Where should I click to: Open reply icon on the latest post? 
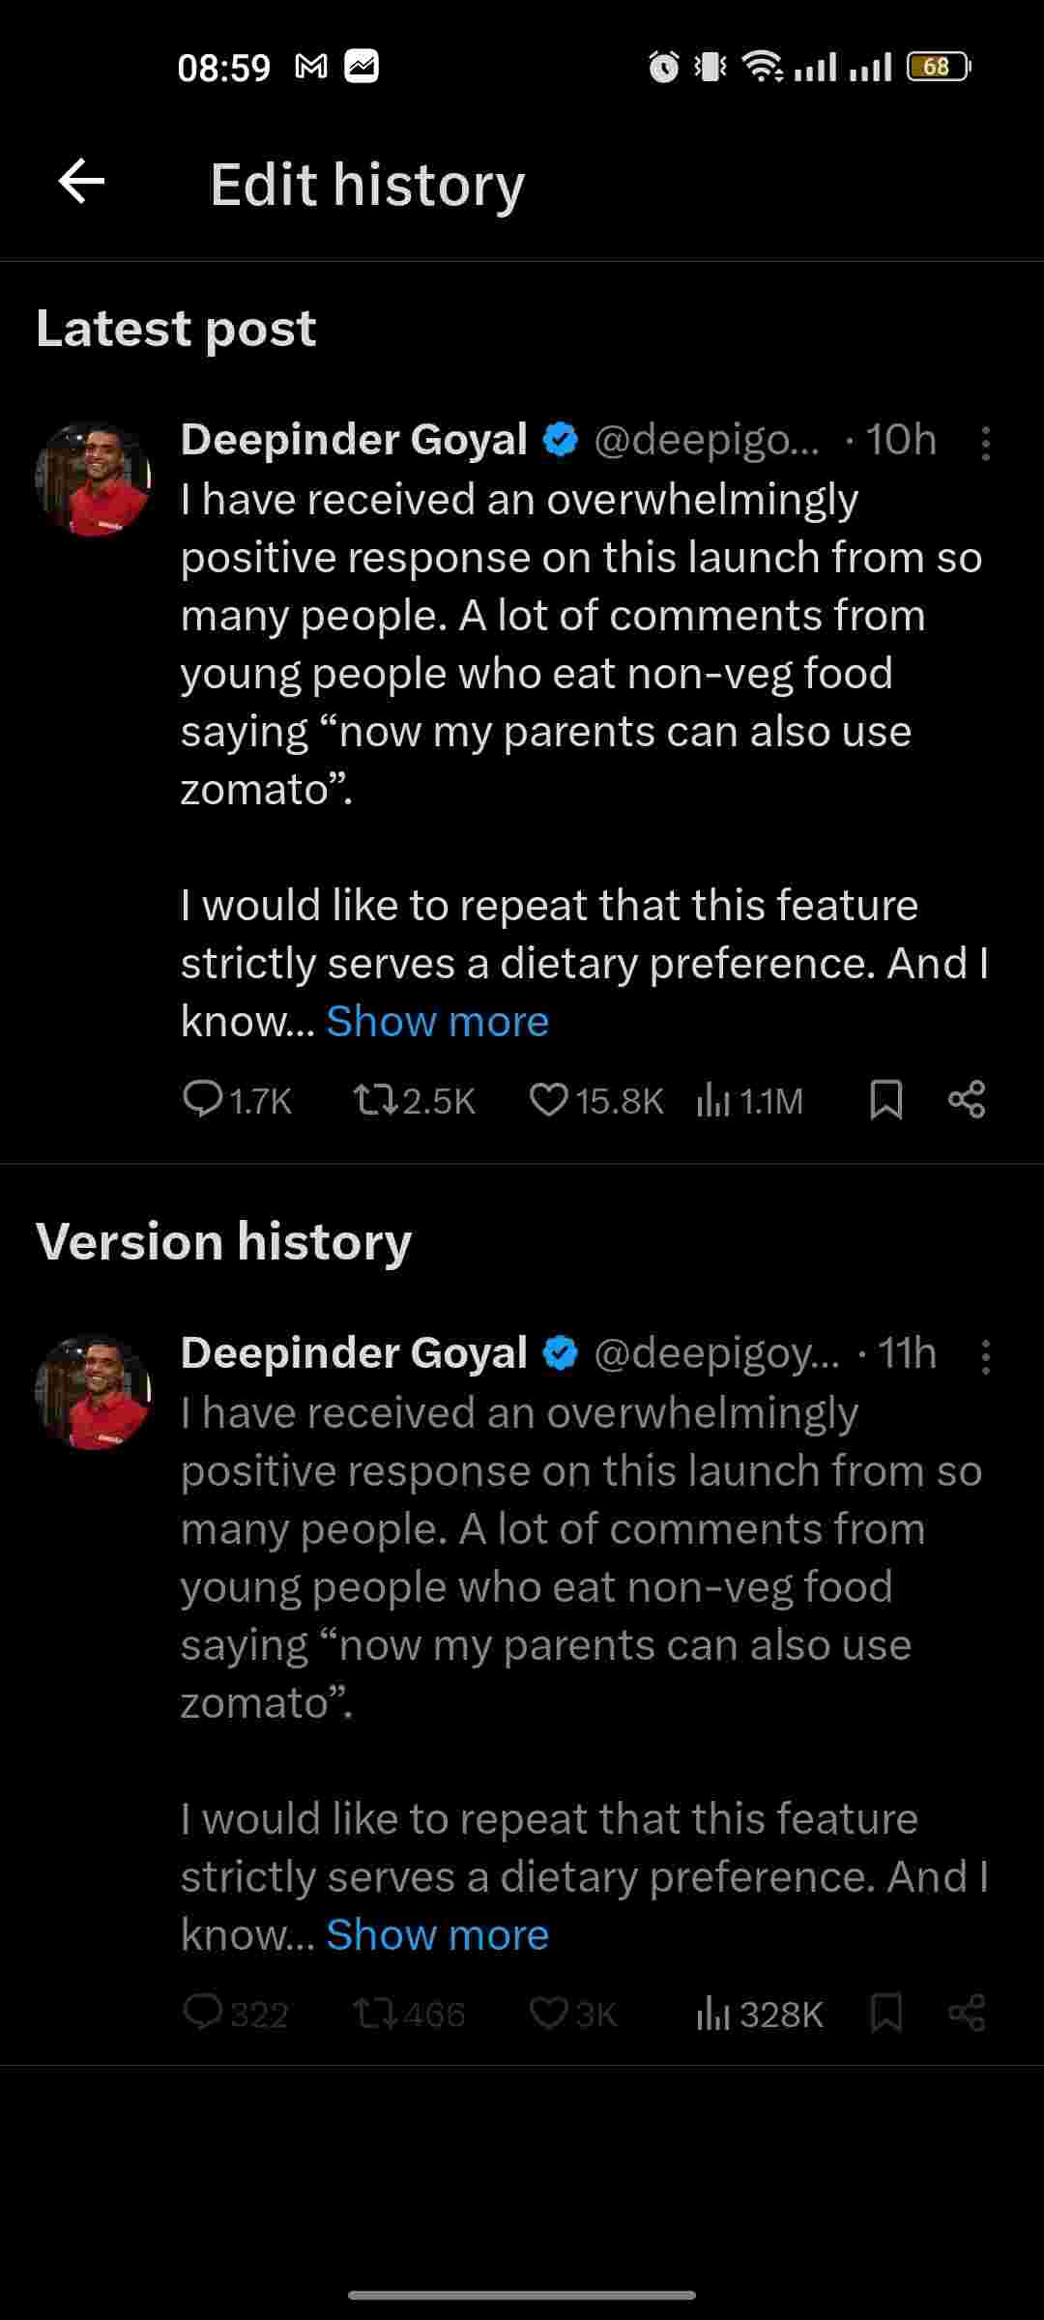pos(203,1100)
